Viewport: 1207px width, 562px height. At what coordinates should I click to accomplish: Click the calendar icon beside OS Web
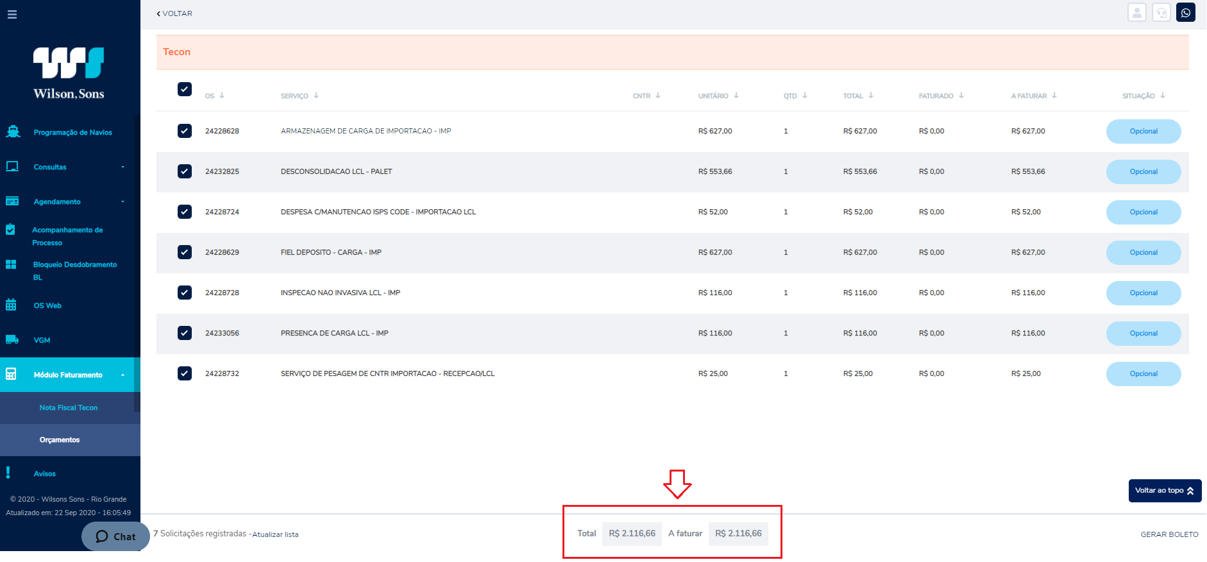(x=11, y=305)
